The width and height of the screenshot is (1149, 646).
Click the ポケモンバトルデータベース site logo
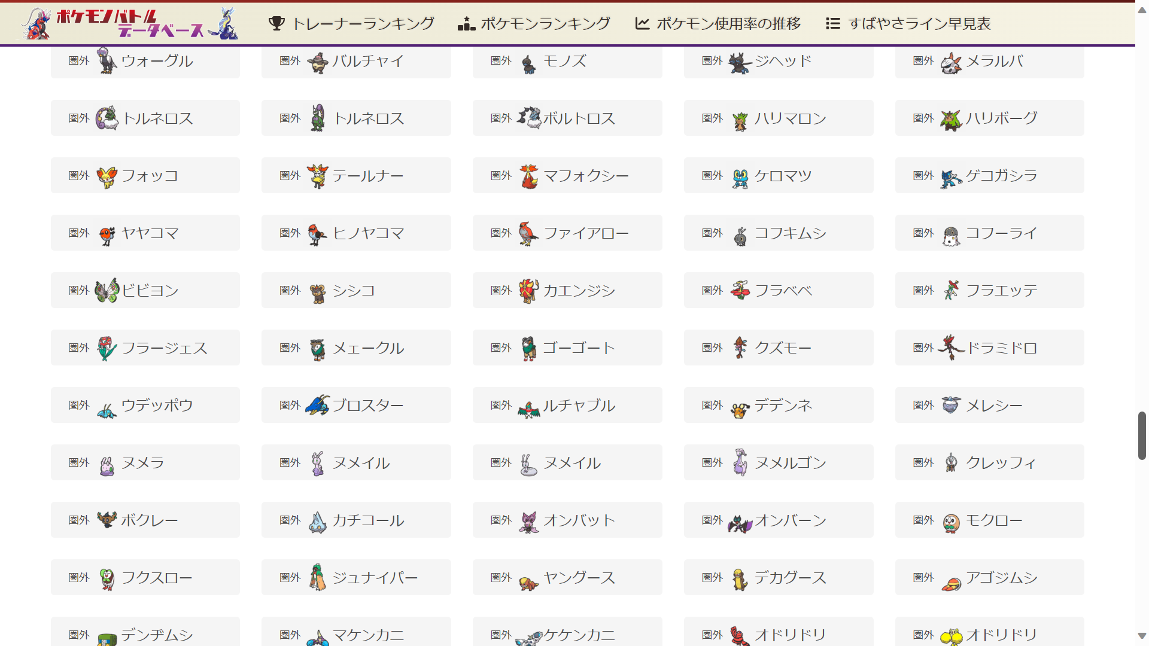pos(129,23)
